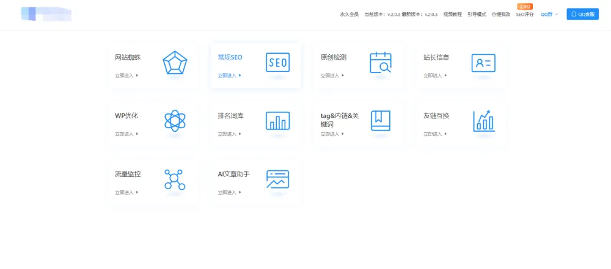Viewport: 611px width, 269px height.
Task: Select the 站长信息 ID card icon
Action: point(483,63)
